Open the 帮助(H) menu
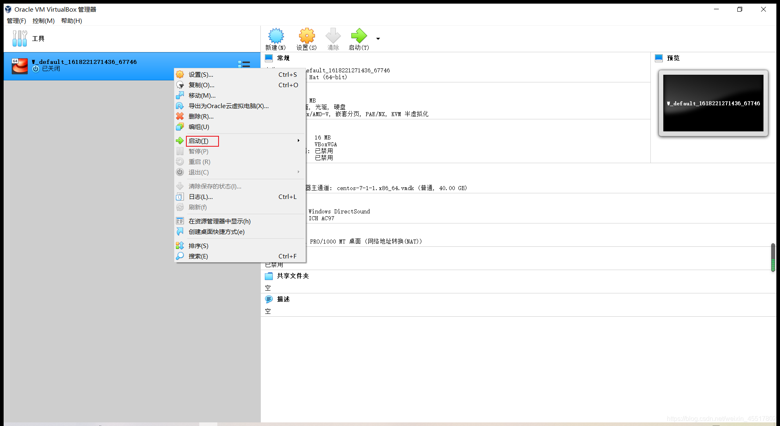 (72, 20)
